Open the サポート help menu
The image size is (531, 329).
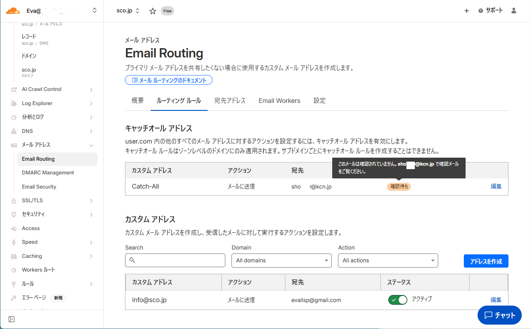[x=490, y=11]
